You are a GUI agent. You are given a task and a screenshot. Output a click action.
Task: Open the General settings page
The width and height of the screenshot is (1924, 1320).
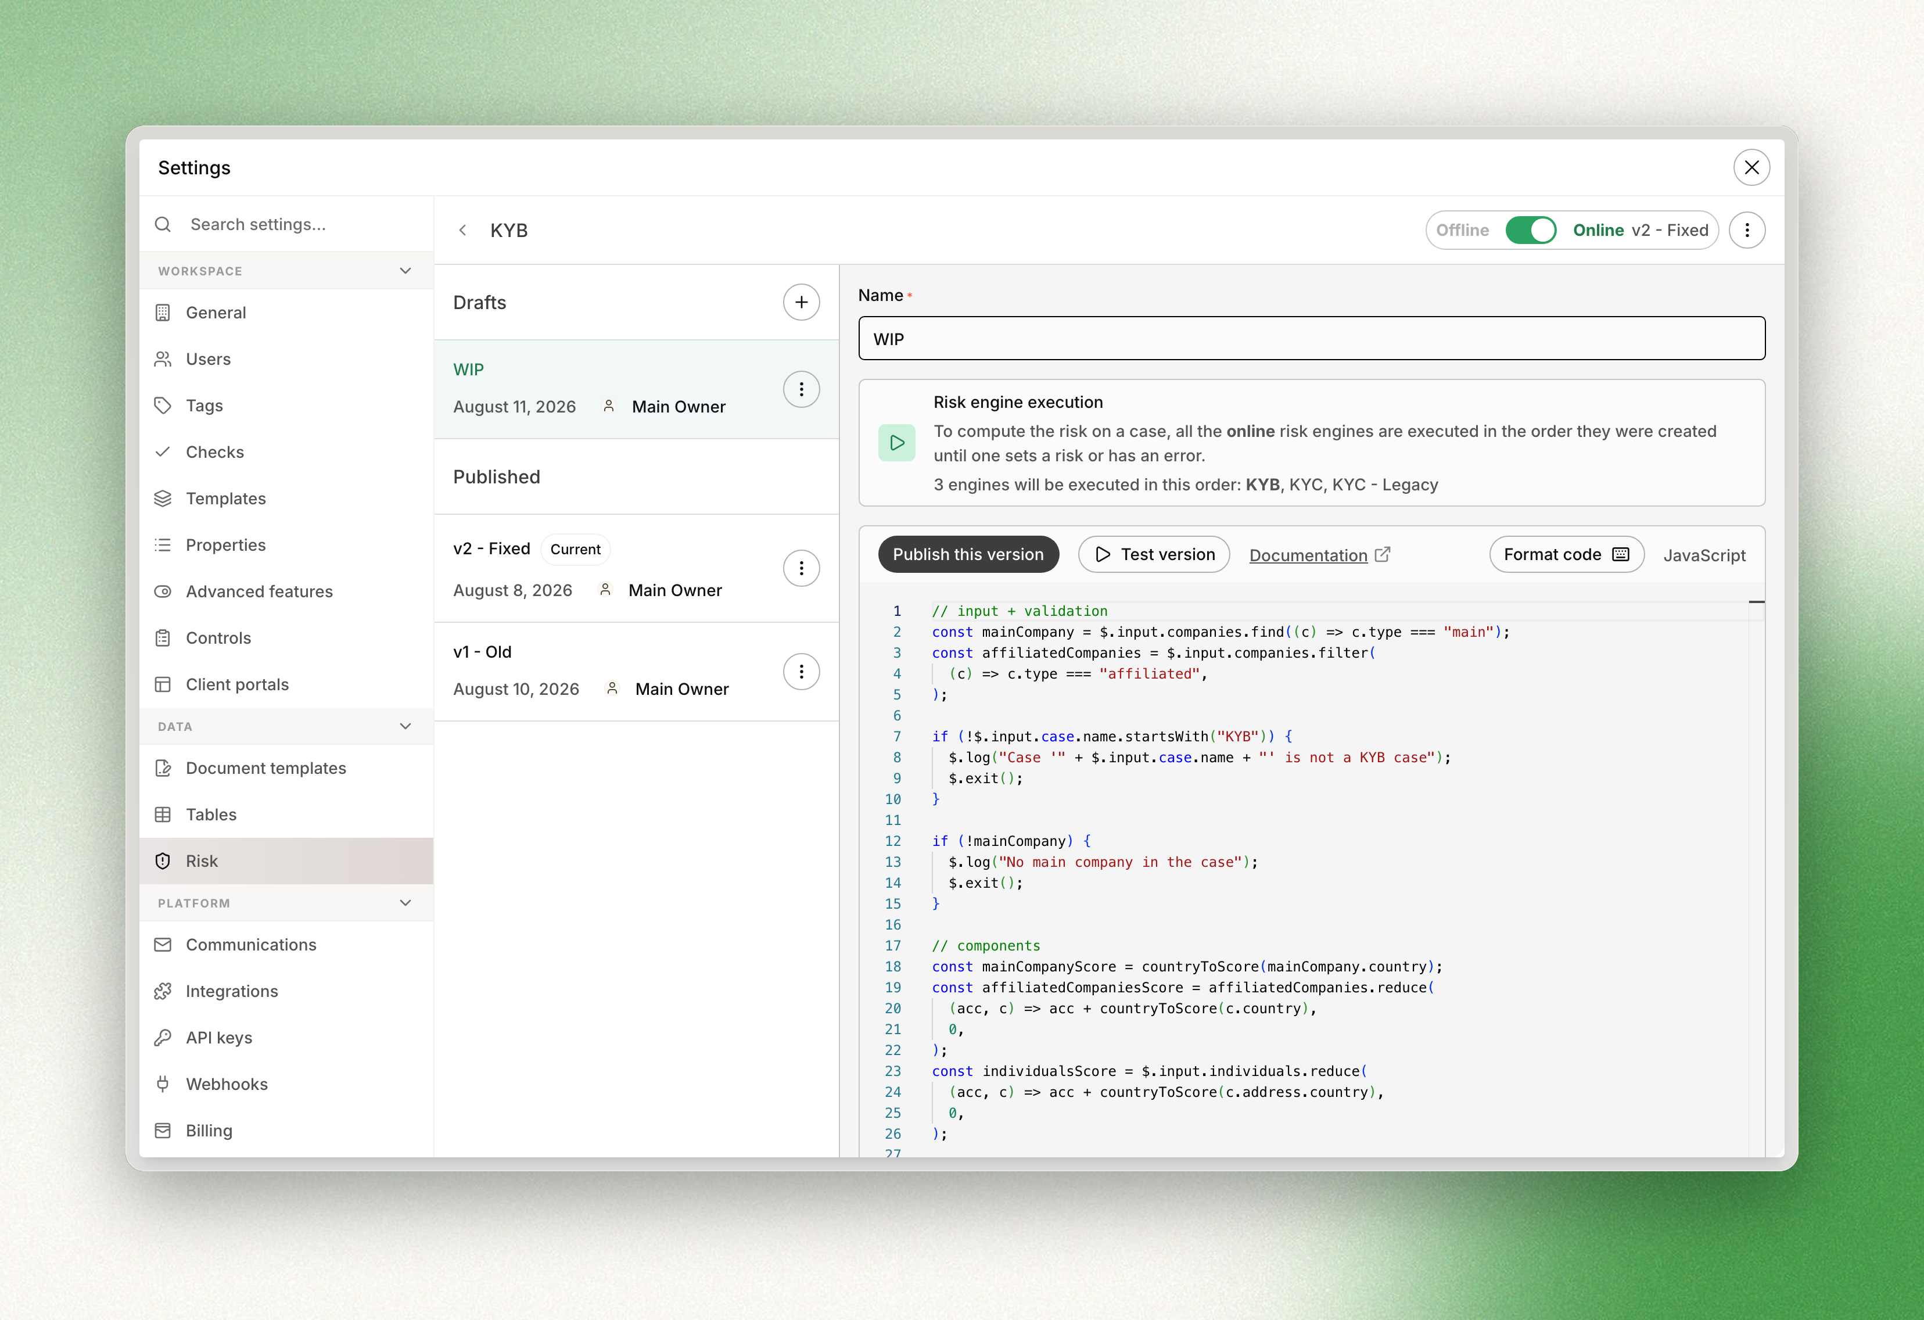pyautogui.click(x=286, y=312)
